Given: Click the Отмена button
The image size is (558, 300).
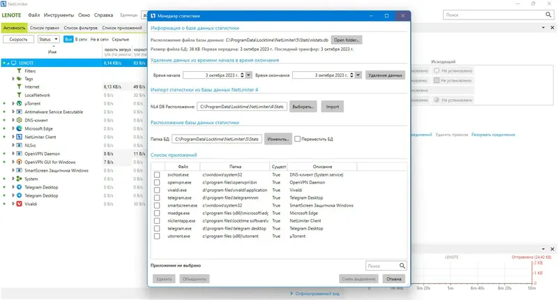Looking at the screenshot, I should point(394,278).
